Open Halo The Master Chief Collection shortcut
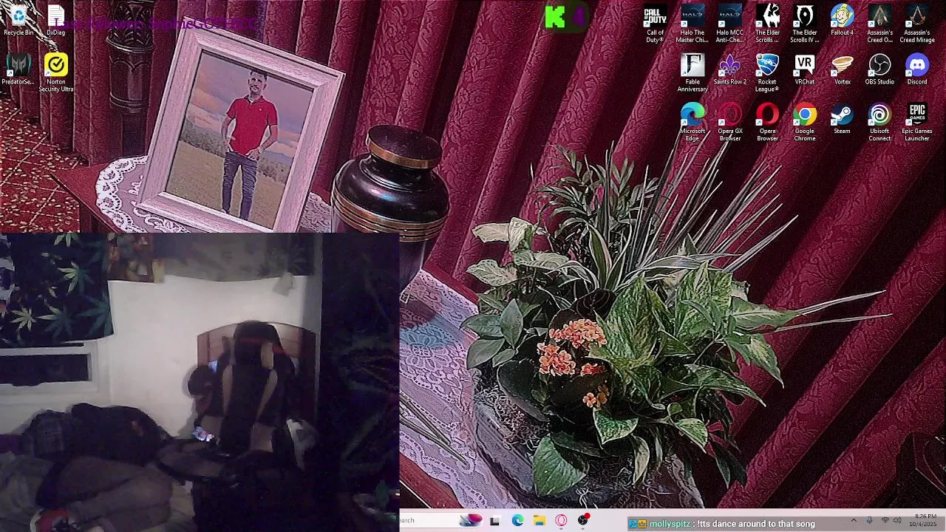 pos(693,24)
